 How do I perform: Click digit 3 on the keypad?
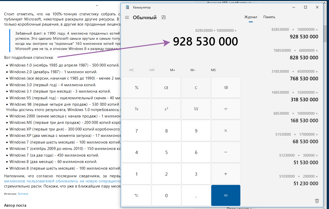click(x=196, y=174)
